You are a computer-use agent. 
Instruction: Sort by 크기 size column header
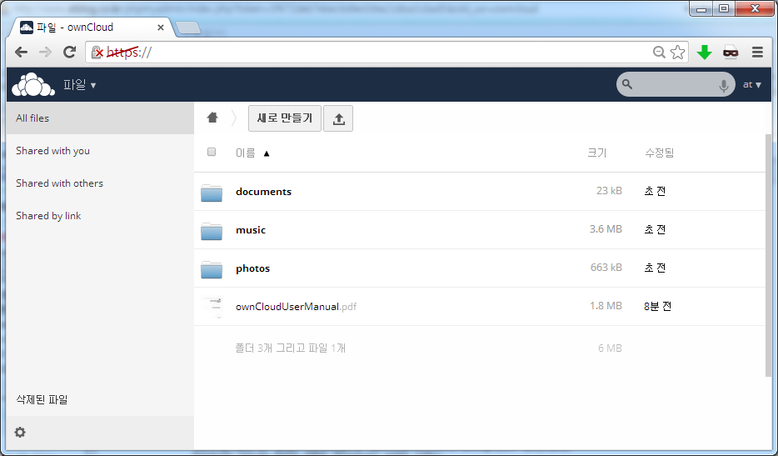[597, 153]
